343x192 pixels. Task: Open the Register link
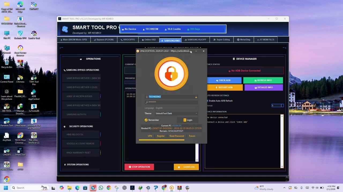[x=161, y=136]
